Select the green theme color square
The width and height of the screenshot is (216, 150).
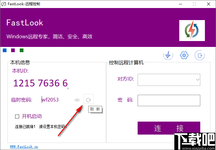pos(22,50)
